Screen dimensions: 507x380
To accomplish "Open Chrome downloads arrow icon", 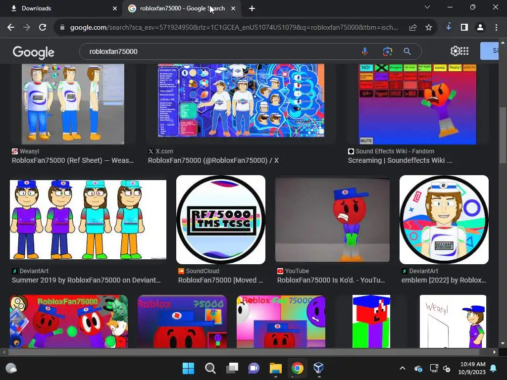I will point(449,27).
